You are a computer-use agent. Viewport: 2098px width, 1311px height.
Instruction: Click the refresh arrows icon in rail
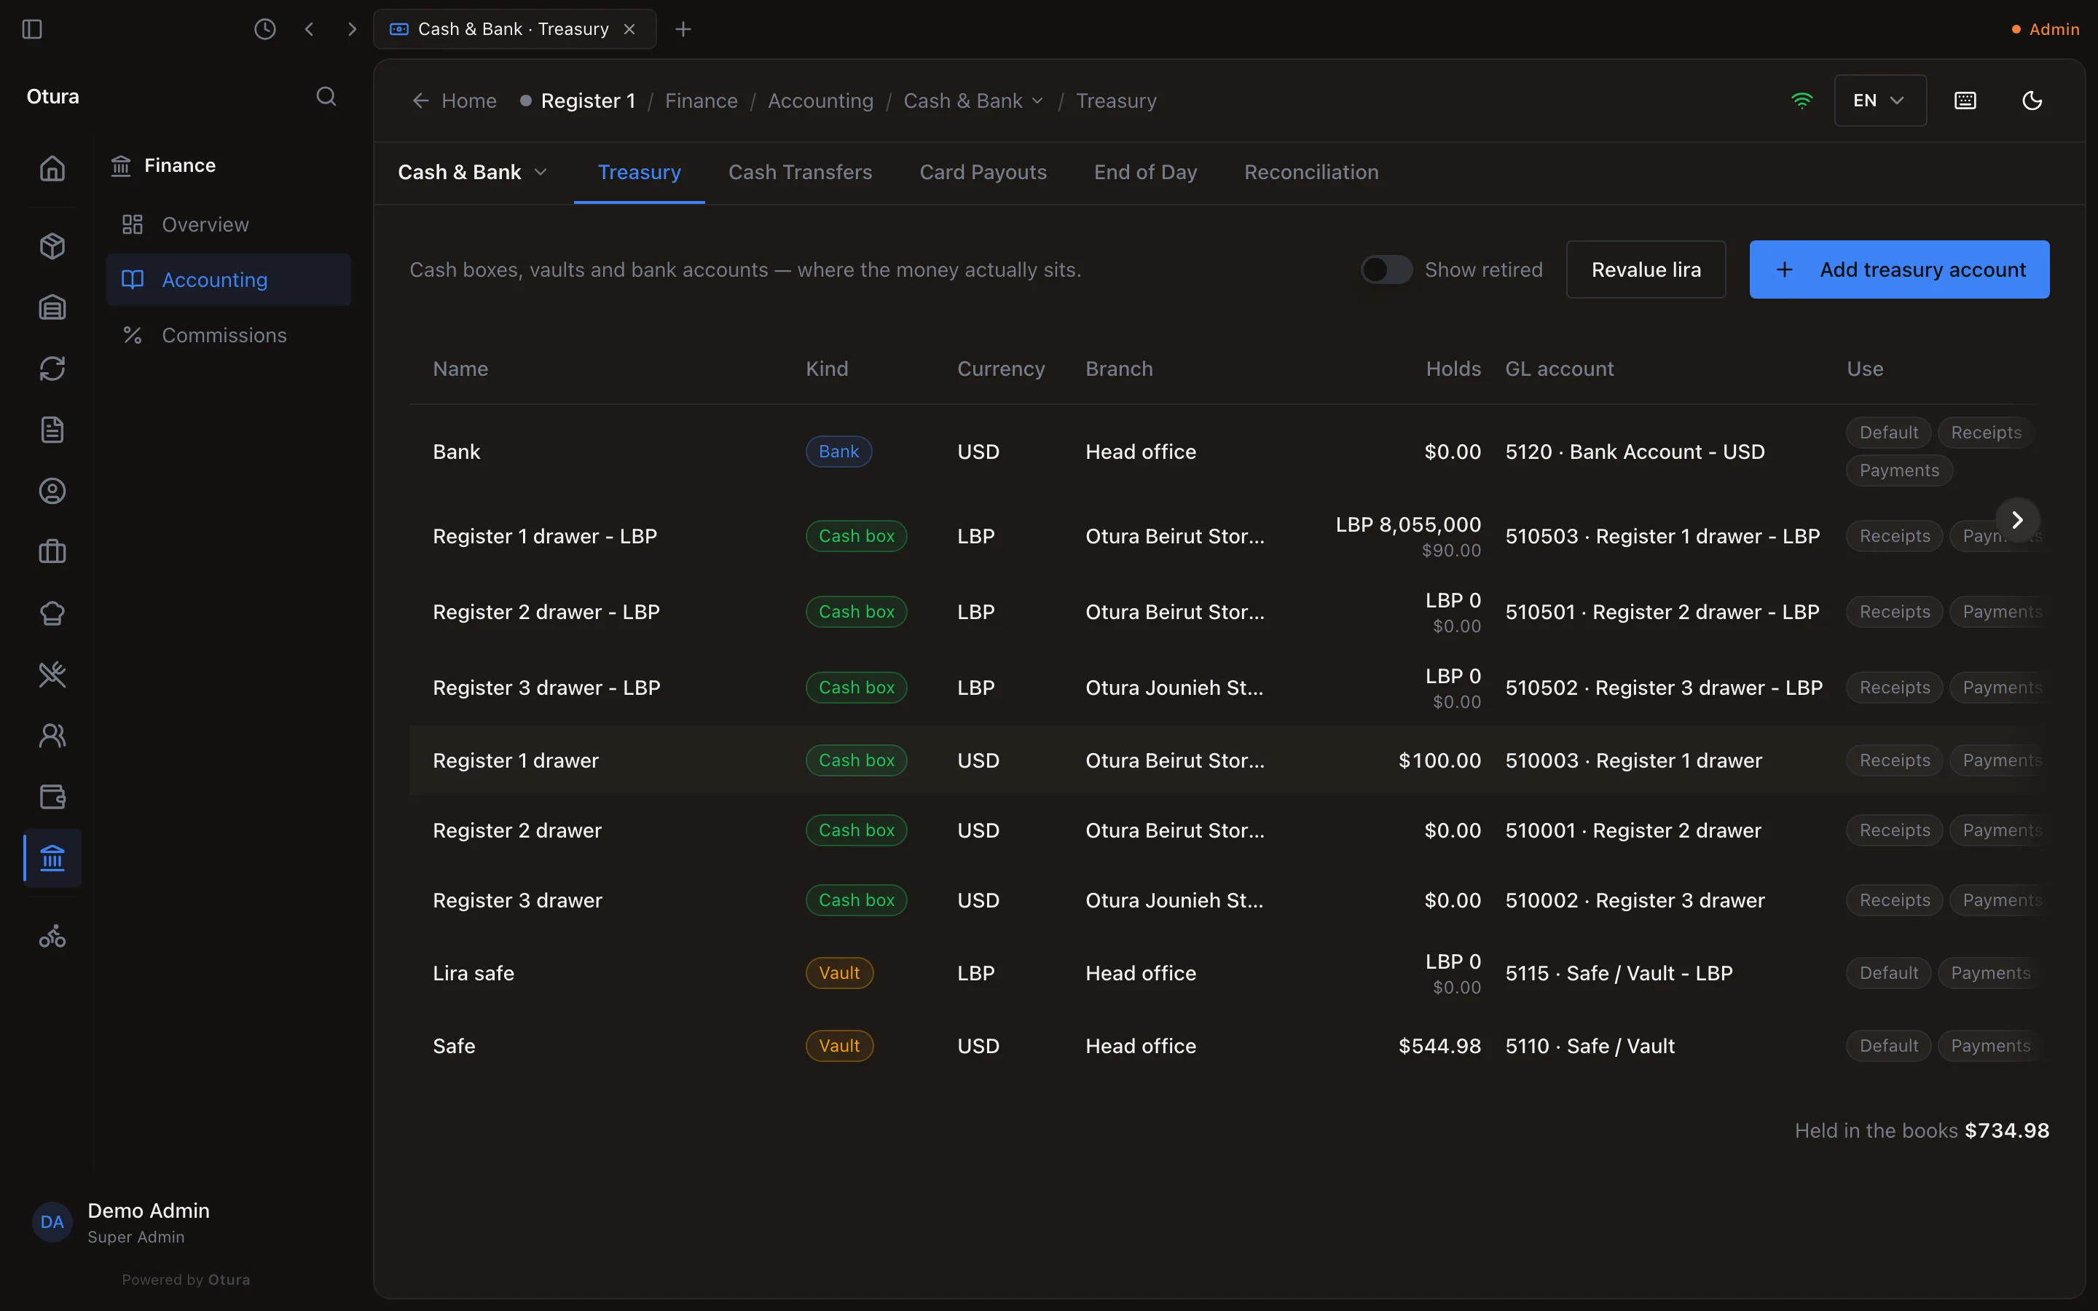pyautogui.click(x=52, y=369)
